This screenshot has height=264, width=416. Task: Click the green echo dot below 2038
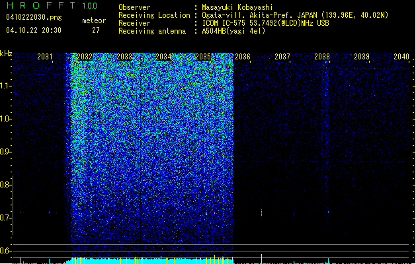(328, 212)
